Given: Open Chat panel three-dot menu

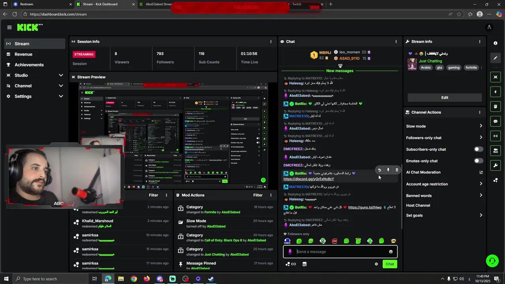Looking at the screenshot, I should point(396,41).
